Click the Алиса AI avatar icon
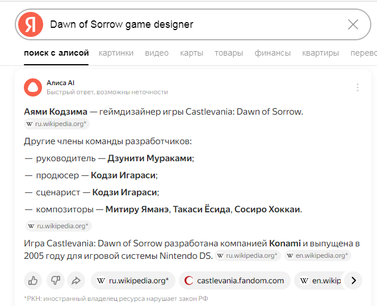The width and height of the screenshot is (377, 306). [33, 87]
